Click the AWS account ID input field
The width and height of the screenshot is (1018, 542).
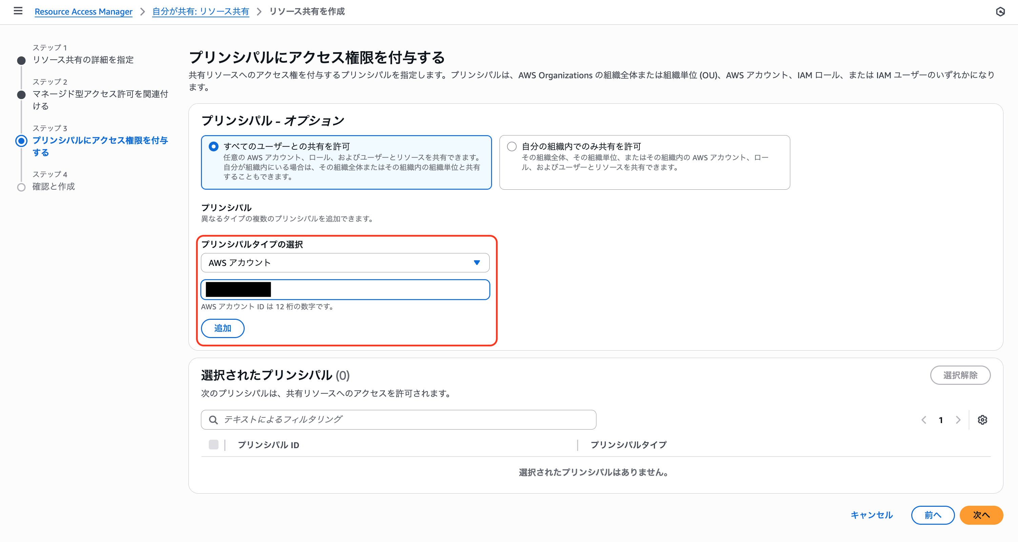click(x=345, y=289)
